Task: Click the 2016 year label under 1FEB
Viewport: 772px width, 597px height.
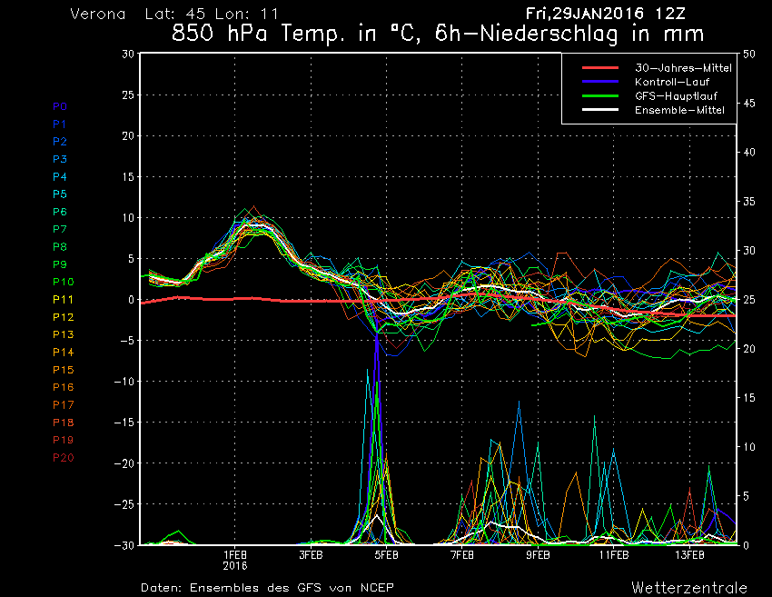Action: (235, 566)
